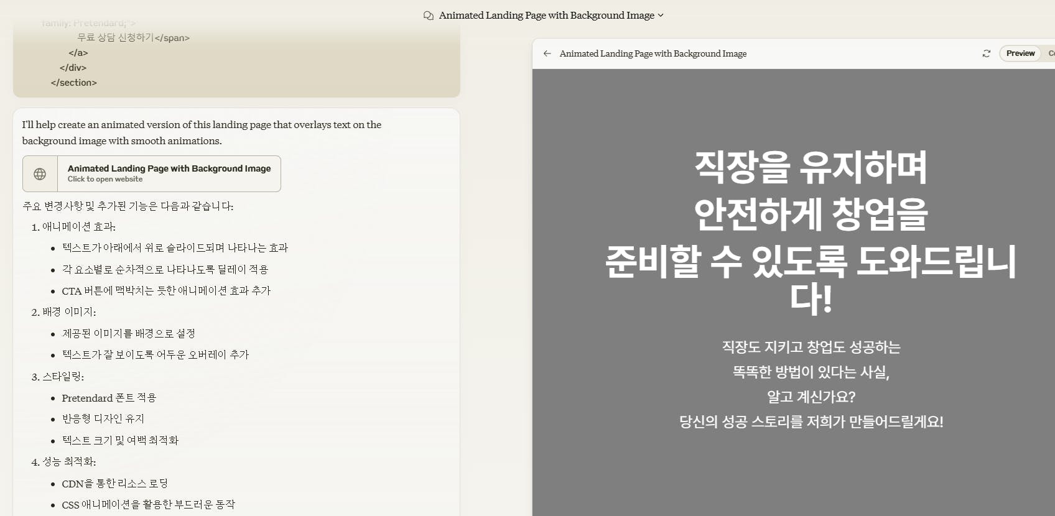Click the code line '</div>'
Viewport: 1055px width, 516px height.
click(73, 68)
